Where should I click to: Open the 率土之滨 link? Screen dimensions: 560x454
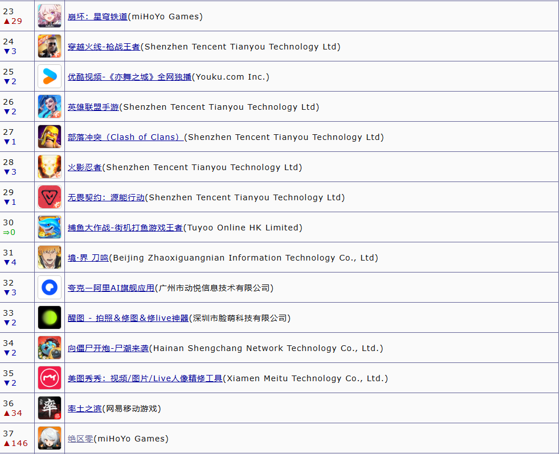[85, 408]
